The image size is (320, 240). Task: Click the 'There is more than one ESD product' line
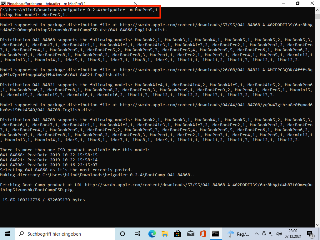click(75, 150)
